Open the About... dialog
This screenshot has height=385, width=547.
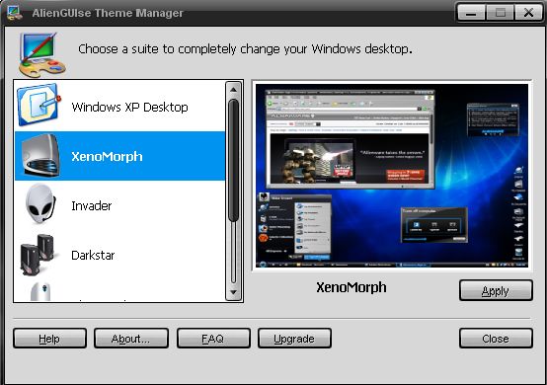pos(131,339)
